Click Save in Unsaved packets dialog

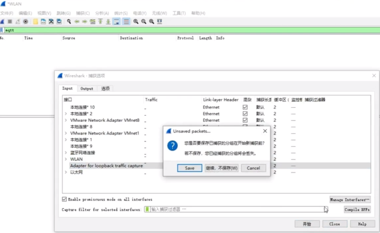tap(189, 168)
